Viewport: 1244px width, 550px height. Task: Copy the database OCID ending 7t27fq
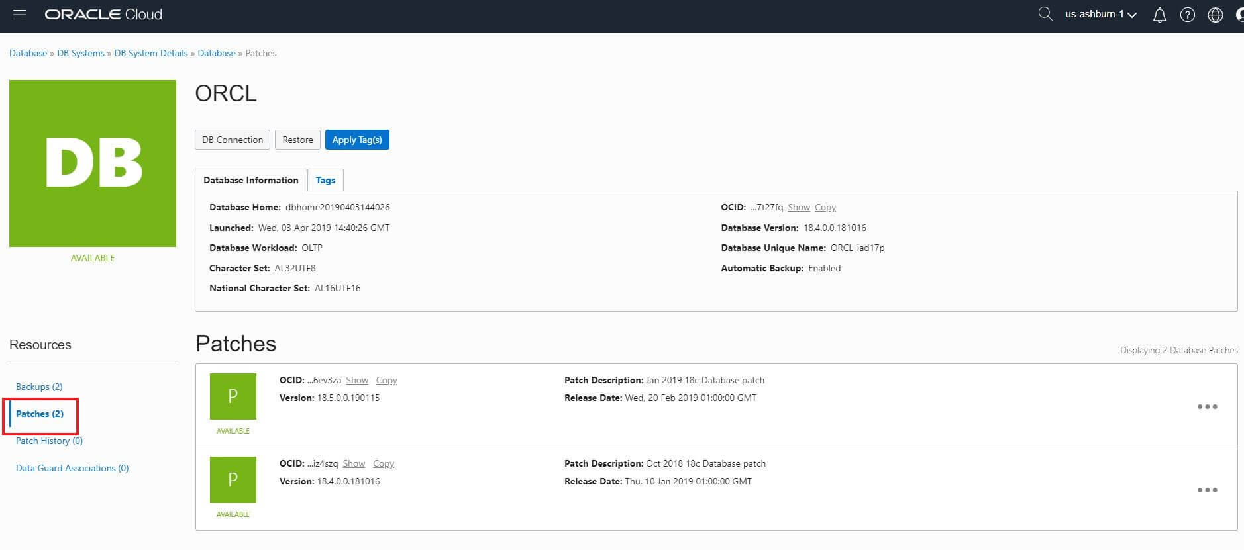(x=825, y=207)
